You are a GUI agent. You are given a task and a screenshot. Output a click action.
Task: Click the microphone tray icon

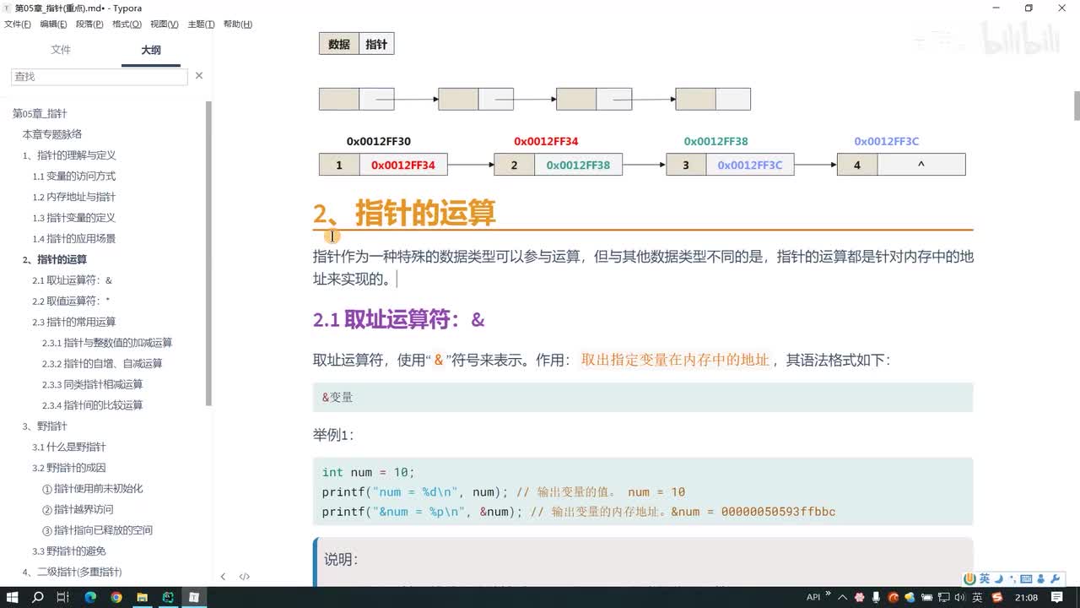(877, 597)
